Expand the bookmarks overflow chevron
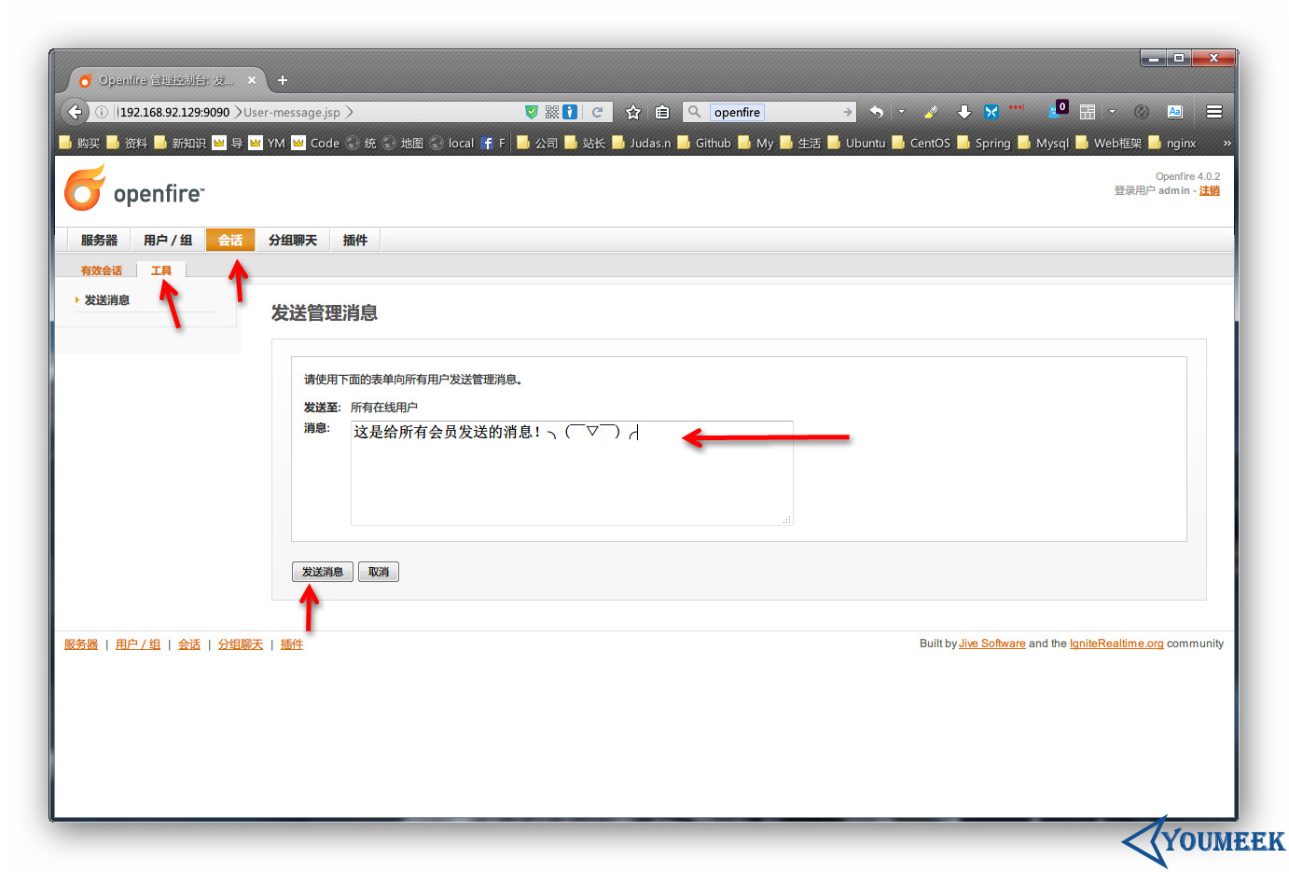The width and height of the screenshot is (1289, 872). [x=1227, y=143]
